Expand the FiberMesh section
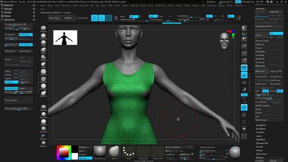 pyautogui.click(x=261, y=139)
